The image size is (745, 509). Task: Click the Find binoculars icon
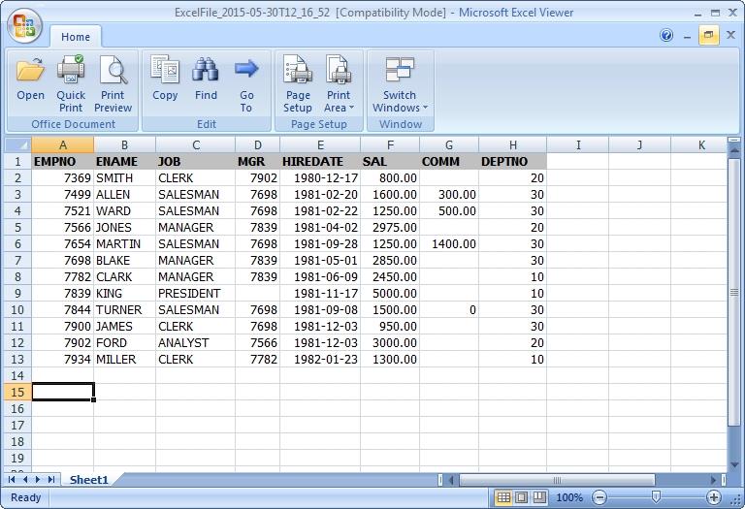tap(206, 72)
